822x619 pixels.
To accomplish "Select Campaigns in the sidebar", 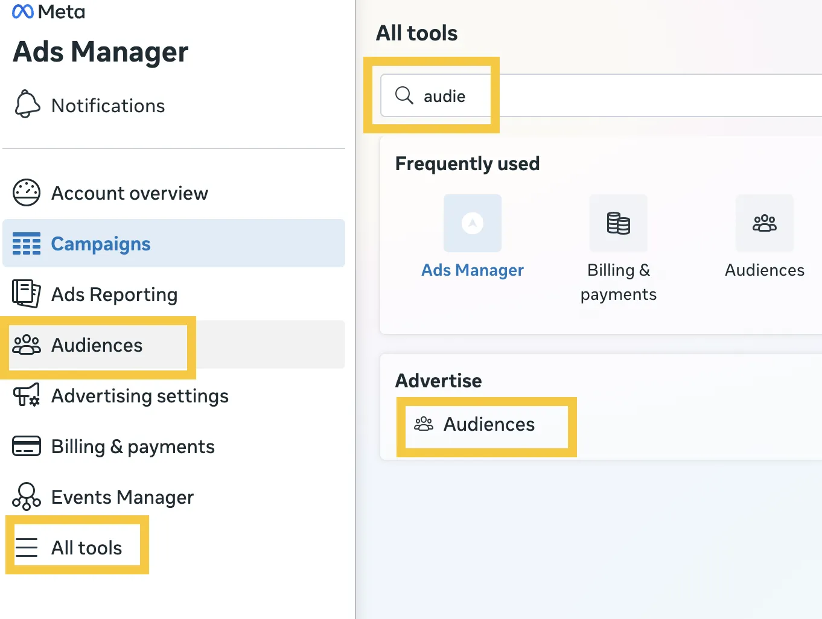I will point(174,243).
